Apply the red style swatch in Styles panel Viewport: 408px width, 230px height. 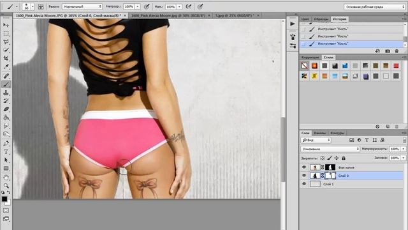point(396,66)
